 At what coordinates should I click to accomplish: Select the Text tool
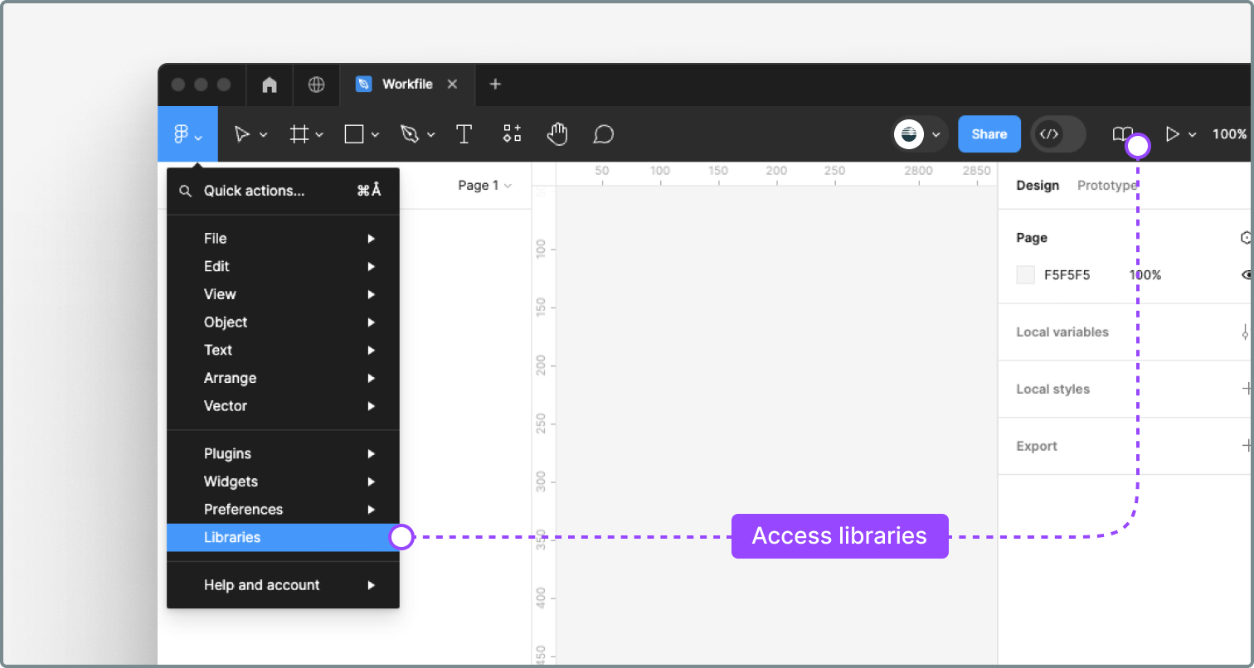coord(464,133)
